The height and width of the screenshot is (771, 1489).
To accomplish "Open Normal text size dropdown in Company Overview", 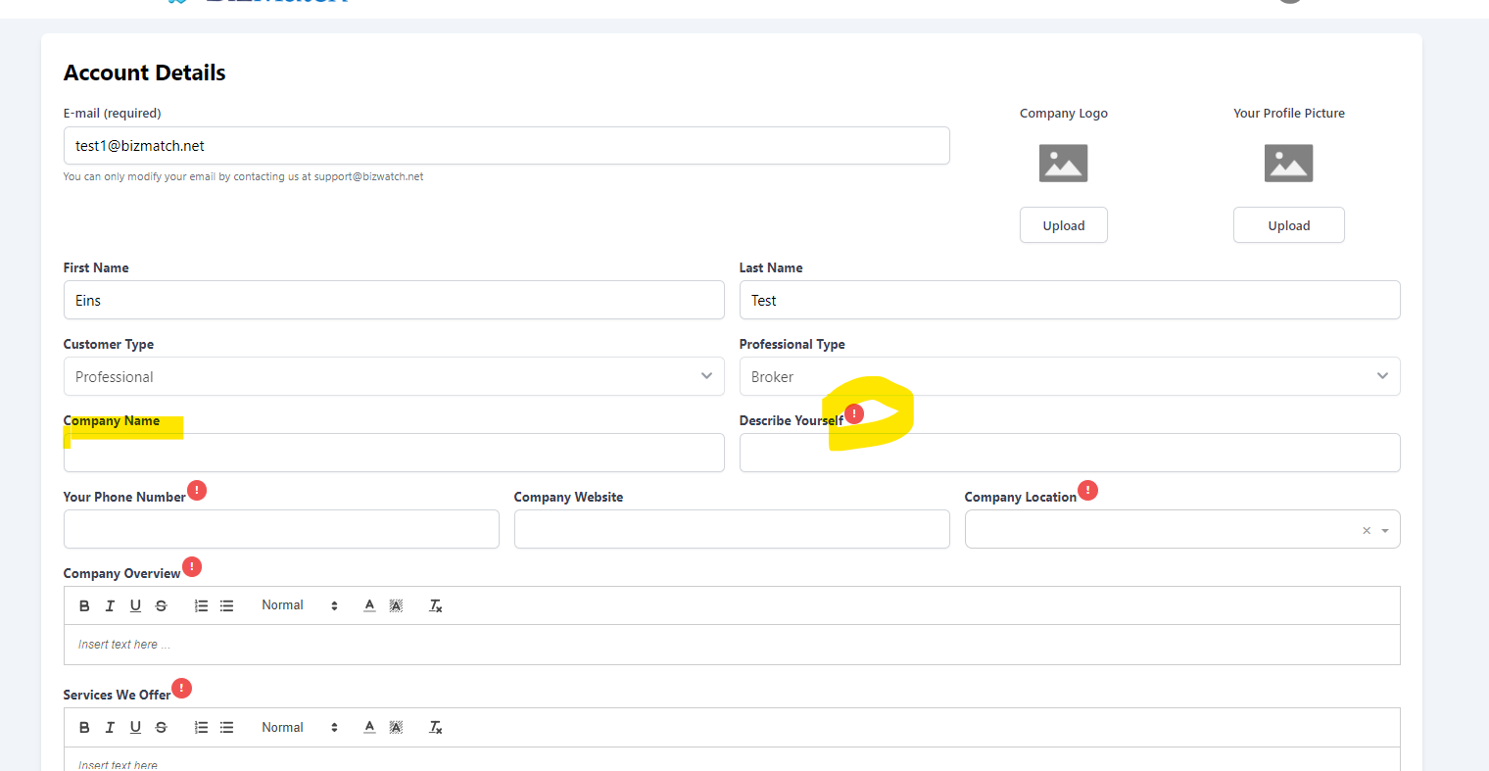I will click(x=299, y=605).
